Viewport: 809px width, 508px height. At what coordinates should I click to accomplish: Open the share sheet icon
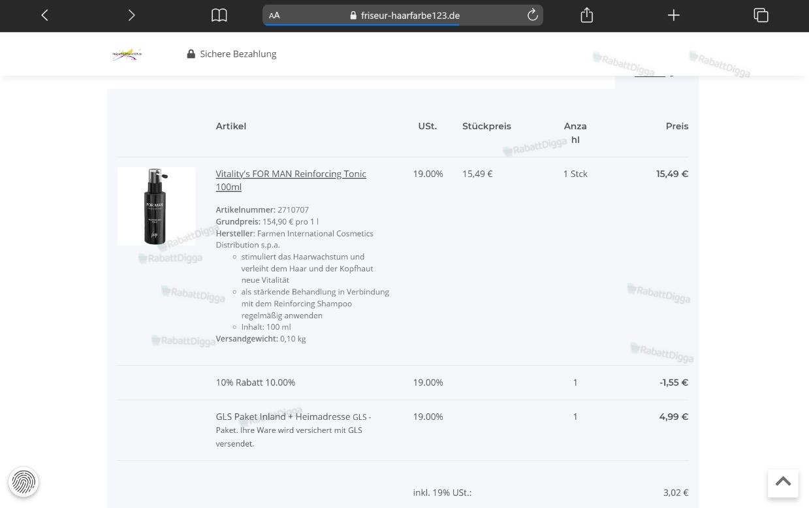pyautogui.click(x=587, y=15)
